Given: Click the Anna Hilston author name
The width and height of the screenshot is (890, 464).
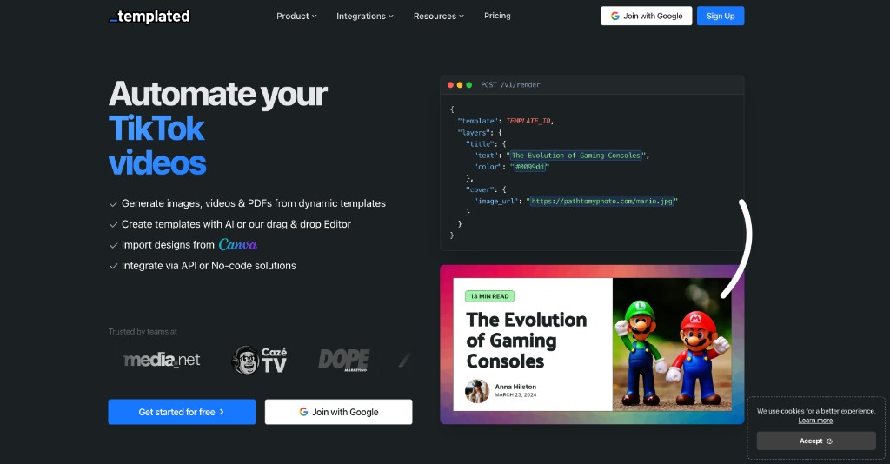Looking at the screenshot, I should pos(515,387).
